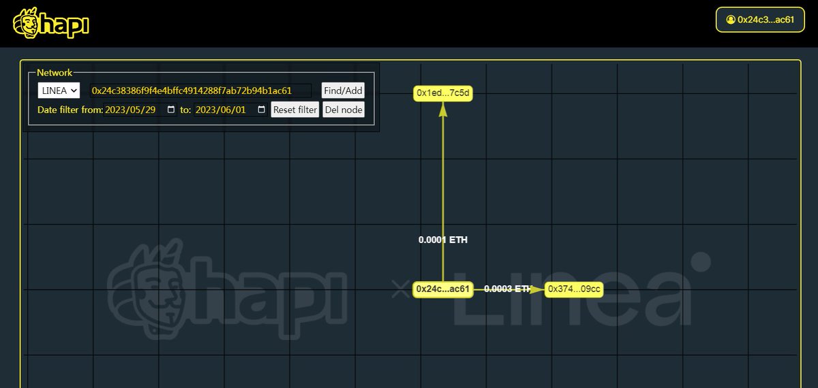Select the 0x24c...ac61 node
This screenshot has width=818, height=388.
[443, 289]
